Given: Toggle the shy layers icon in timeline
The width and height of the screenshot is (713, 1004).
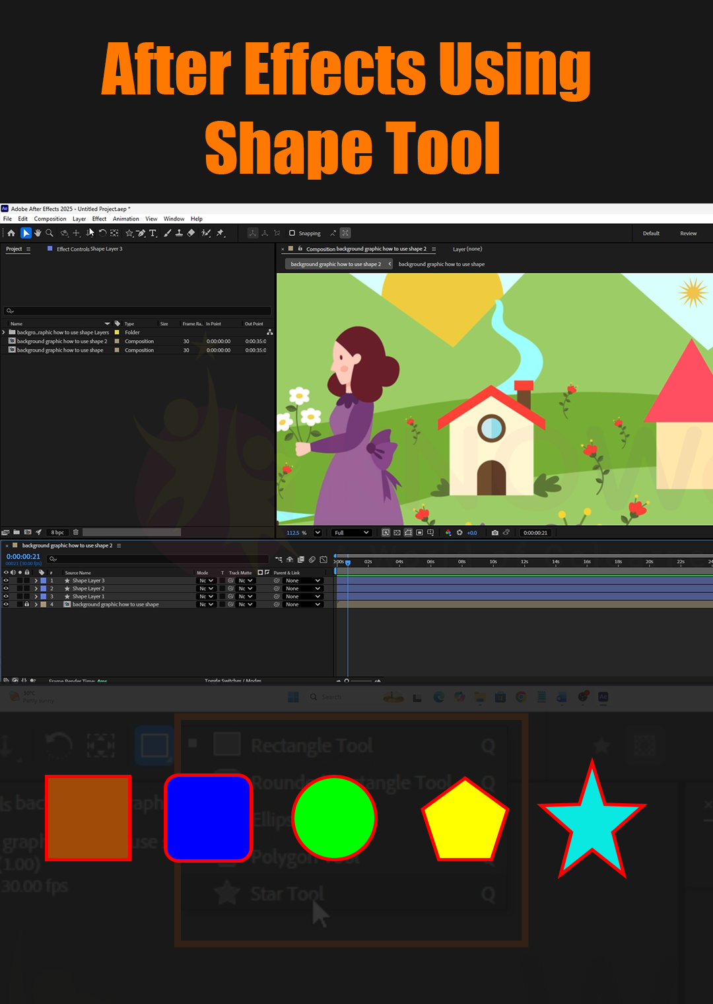Looking at the screenshot, I should pos(290,559).
